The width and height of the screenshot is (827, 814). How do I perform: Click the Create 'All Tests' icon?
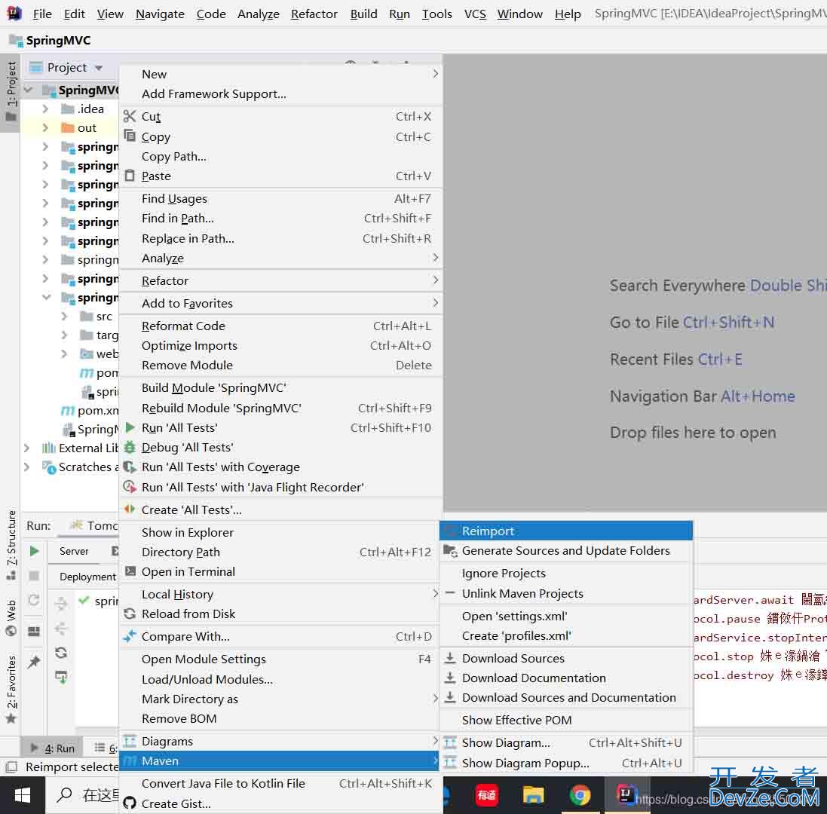[x=129, y=510]
